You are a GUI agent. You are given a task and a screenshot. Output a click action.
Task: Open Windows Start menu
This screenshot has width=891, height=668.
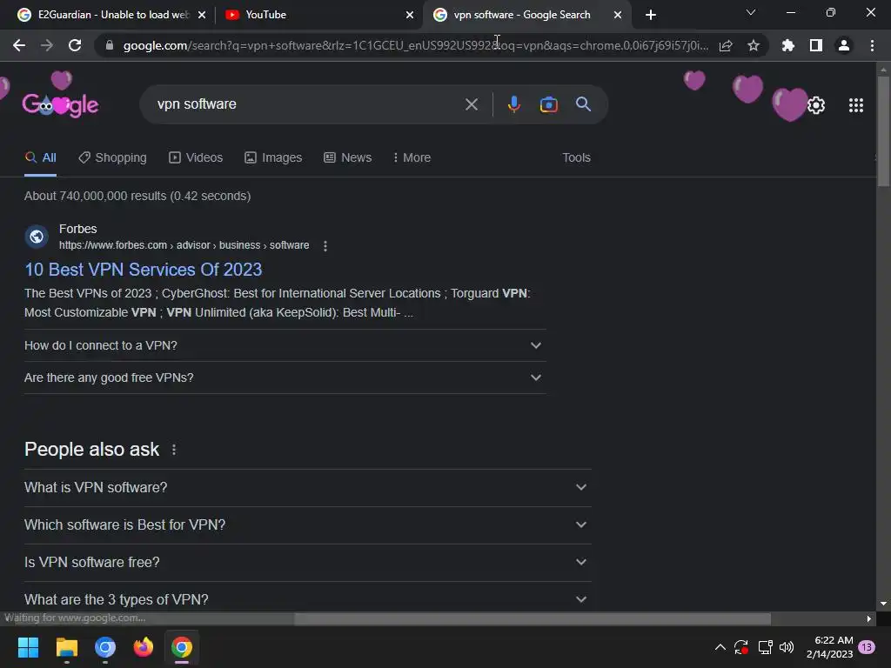click(28, 647)
